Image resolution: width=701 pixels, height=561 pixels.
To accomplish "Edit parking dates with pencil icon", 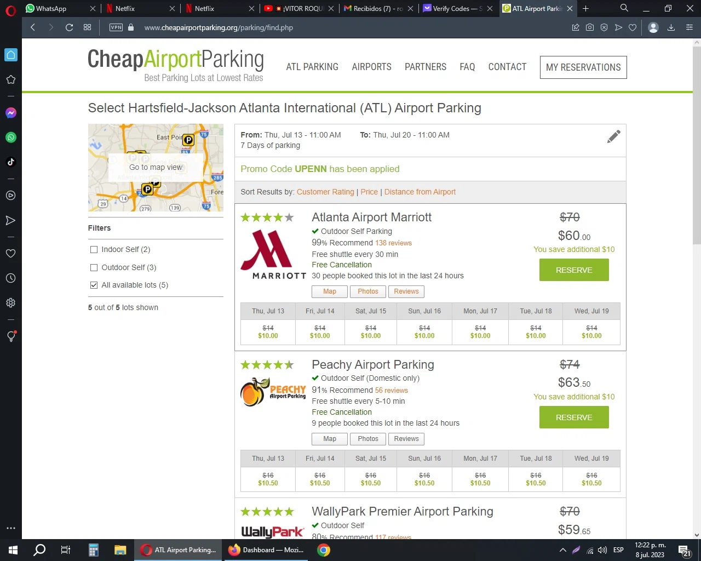I will (x=613, y=136).
